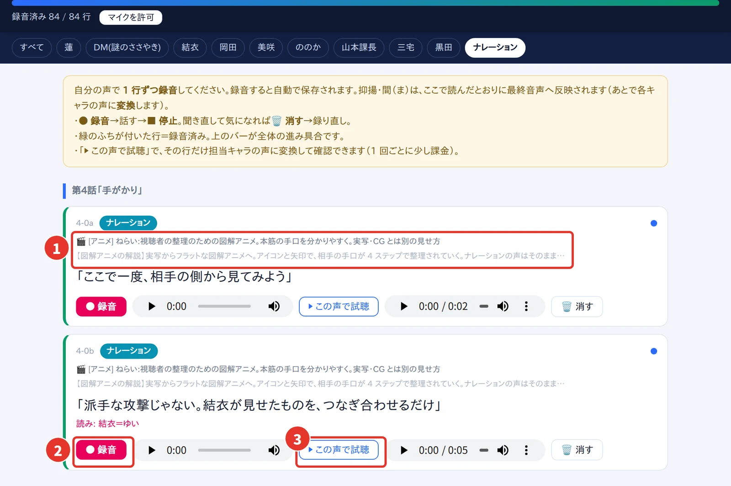Viewport: 731px width, 486px height.
Task: Select the ののか character filter
Action: [308, 48]
